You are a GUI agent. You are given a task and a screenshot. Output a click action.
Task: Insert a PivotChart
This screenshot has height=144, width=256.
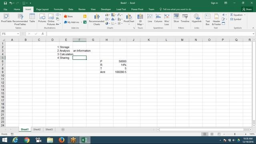coord(129,19)
